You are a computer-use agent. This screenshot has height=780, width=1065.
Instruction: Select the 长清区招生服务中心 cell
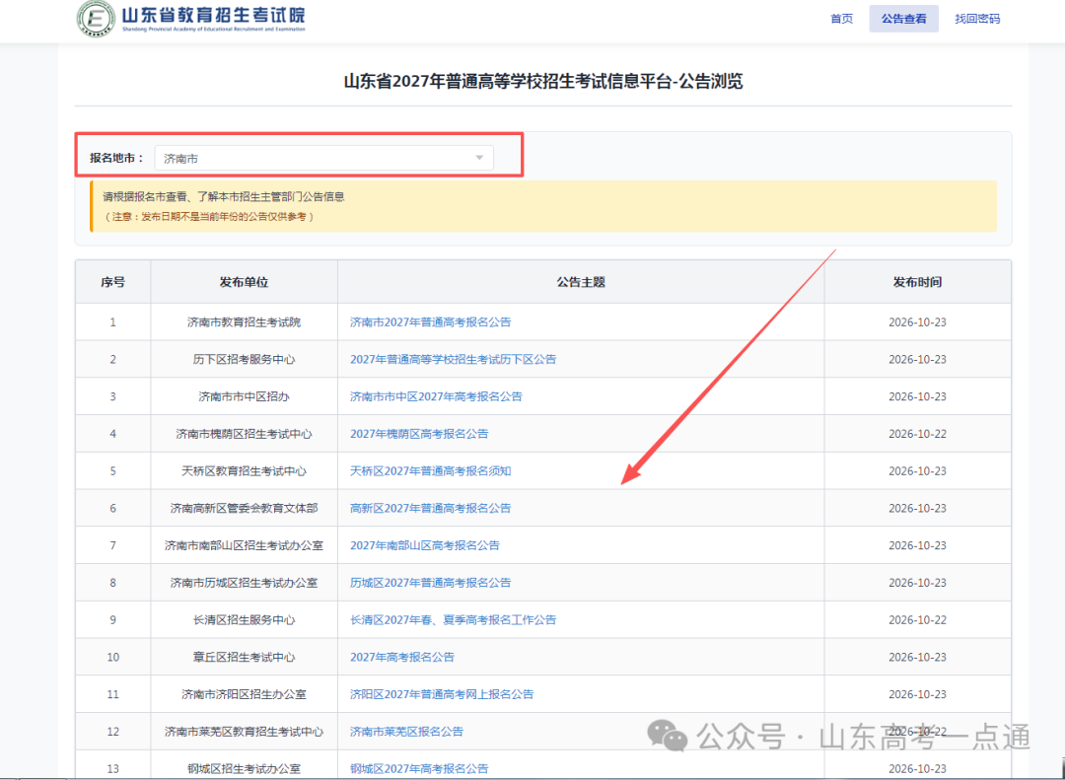[244, 619]
